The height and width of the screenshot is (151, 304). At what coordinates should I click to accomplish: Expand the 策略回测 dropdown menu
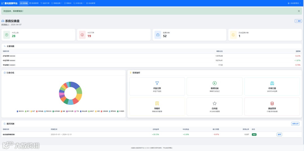57,3
